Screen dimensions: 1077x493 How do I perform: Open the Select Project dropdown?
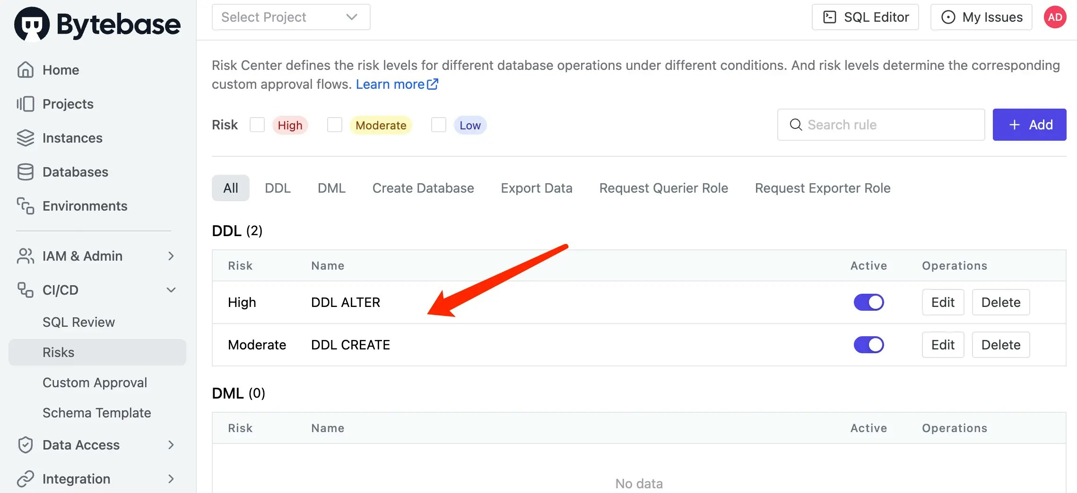click(291, 17)
